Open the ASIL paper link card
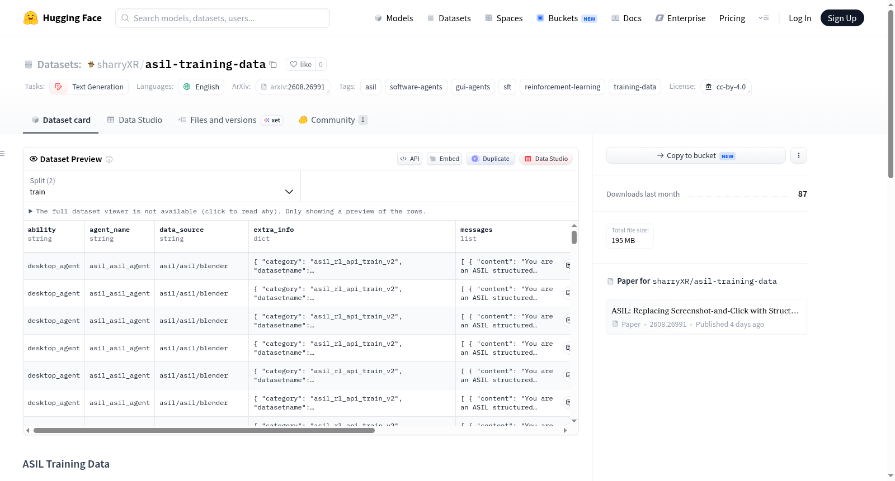Image resolution: width=895 pixels, height=481 pixels. 706,317
